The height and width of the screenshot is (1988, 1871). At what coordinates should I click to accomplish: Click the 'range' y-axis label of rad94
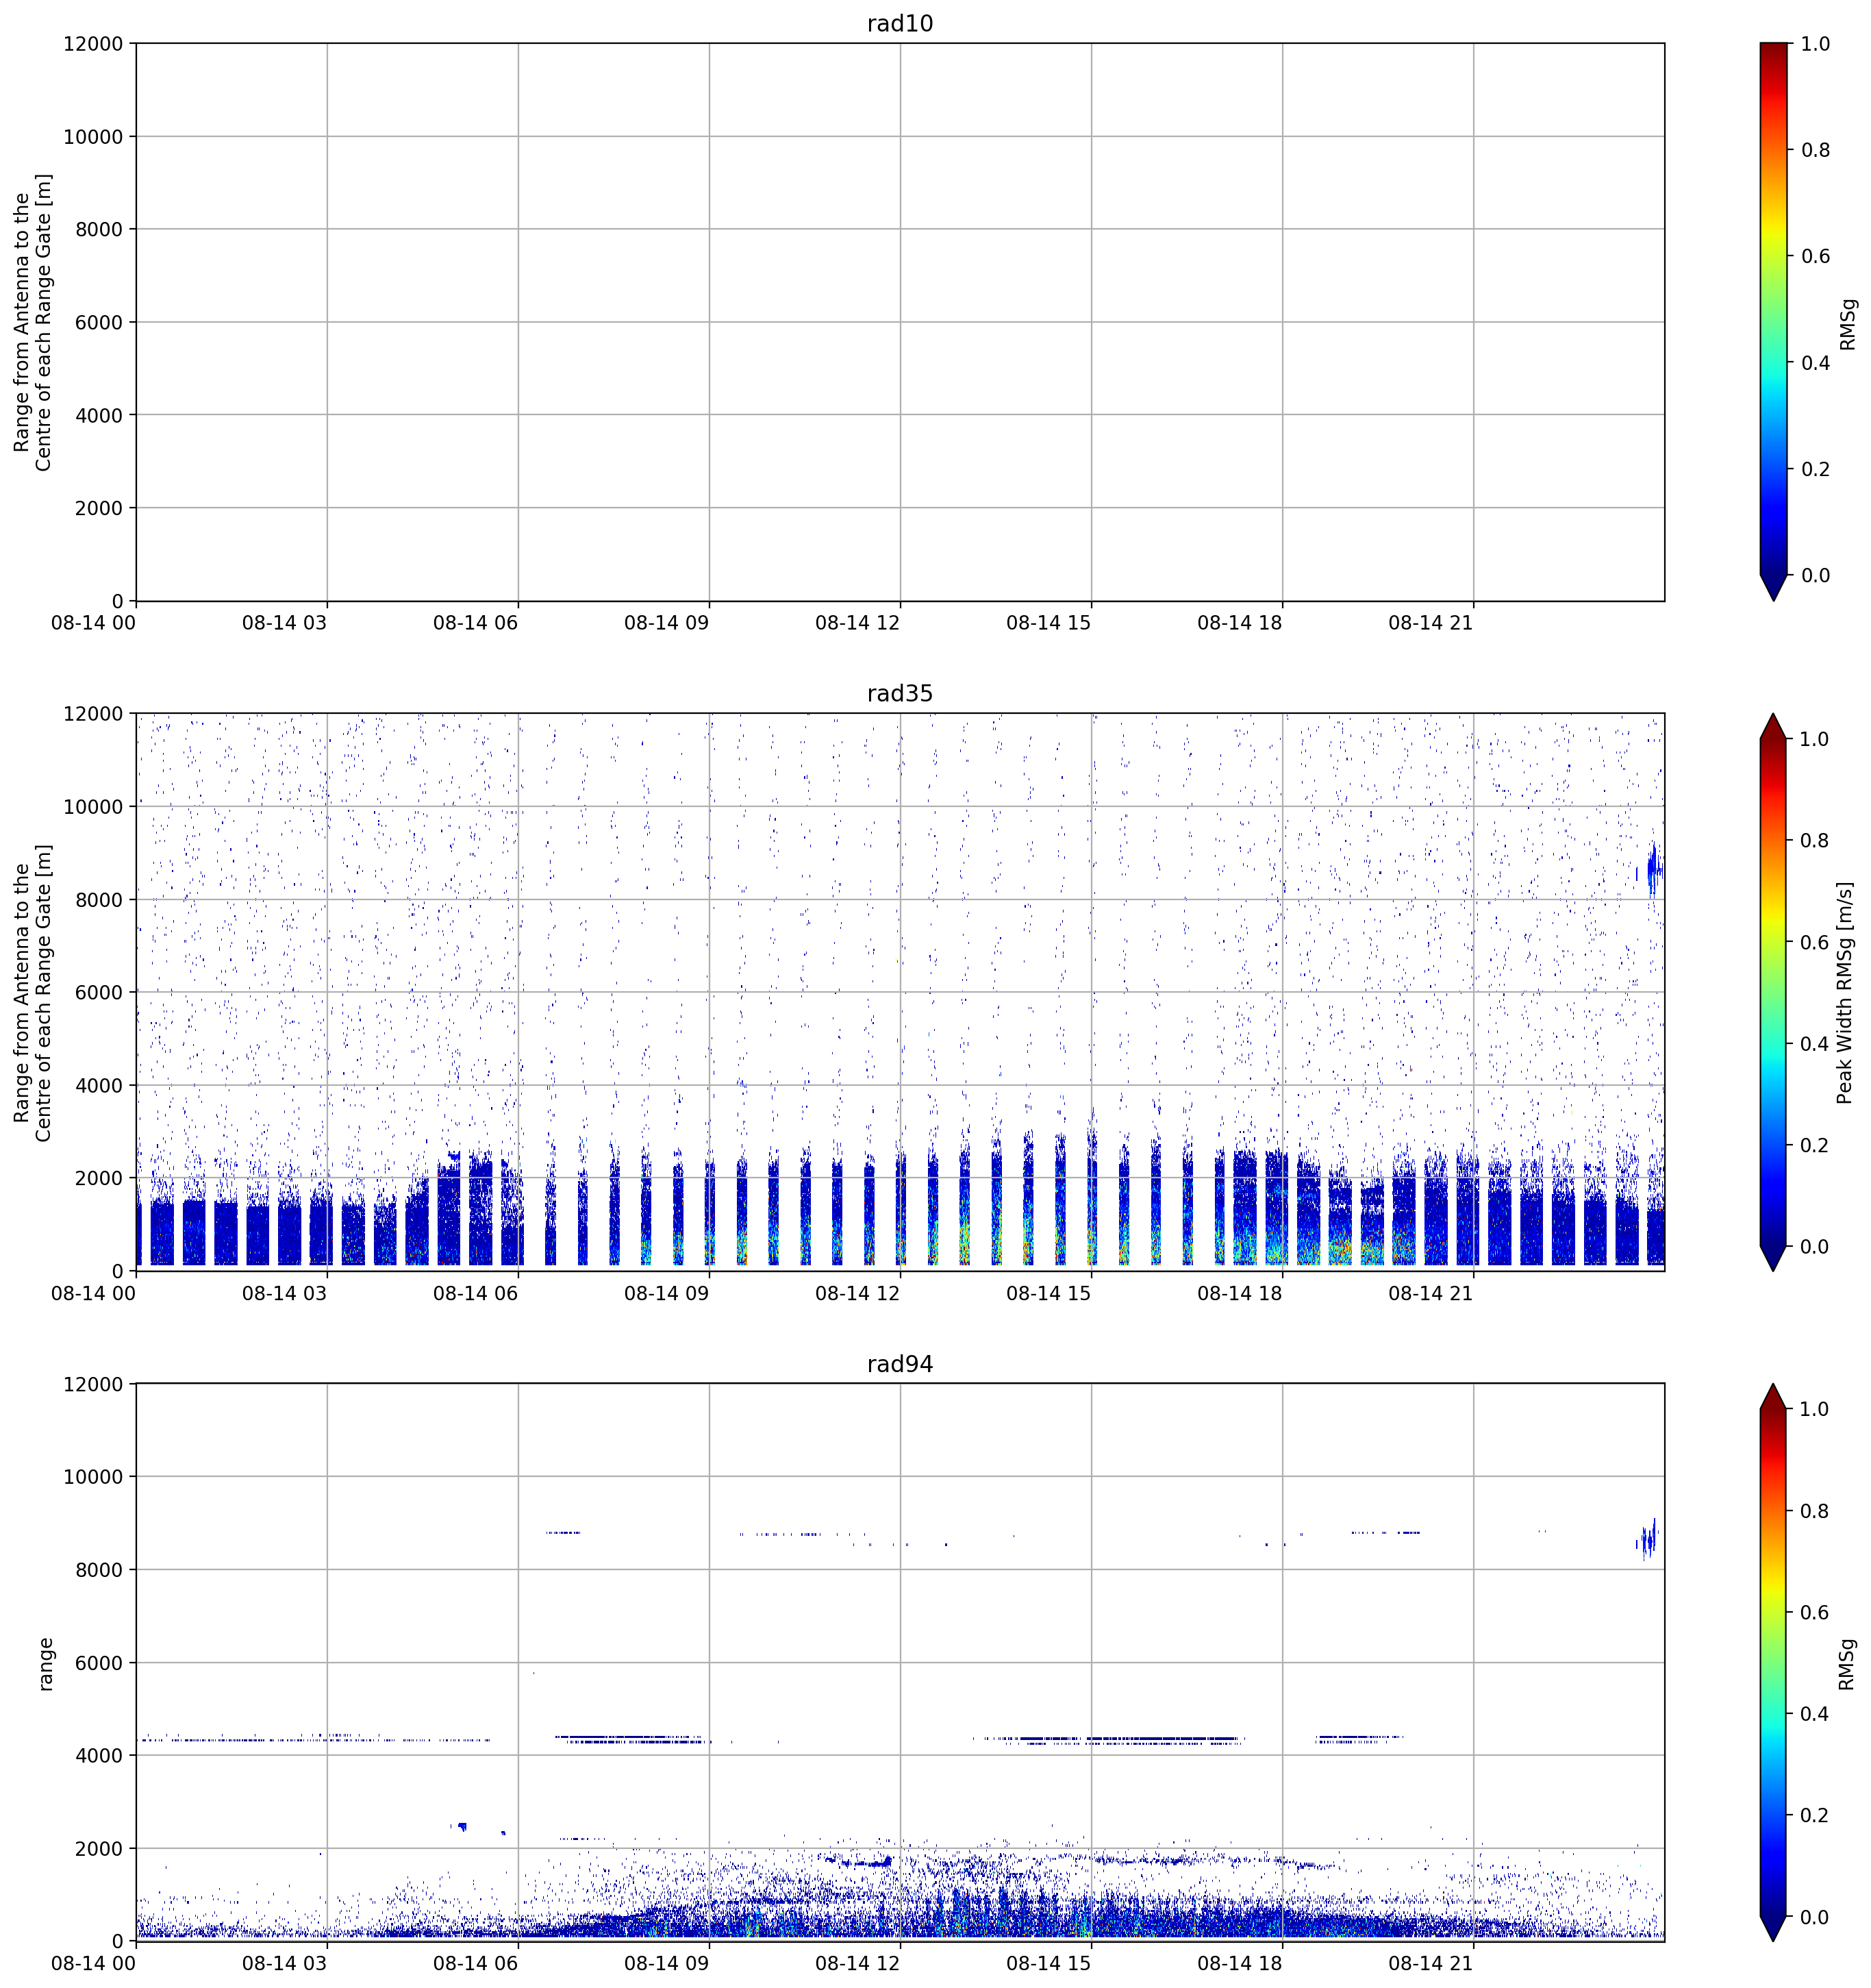(45, 1664)
